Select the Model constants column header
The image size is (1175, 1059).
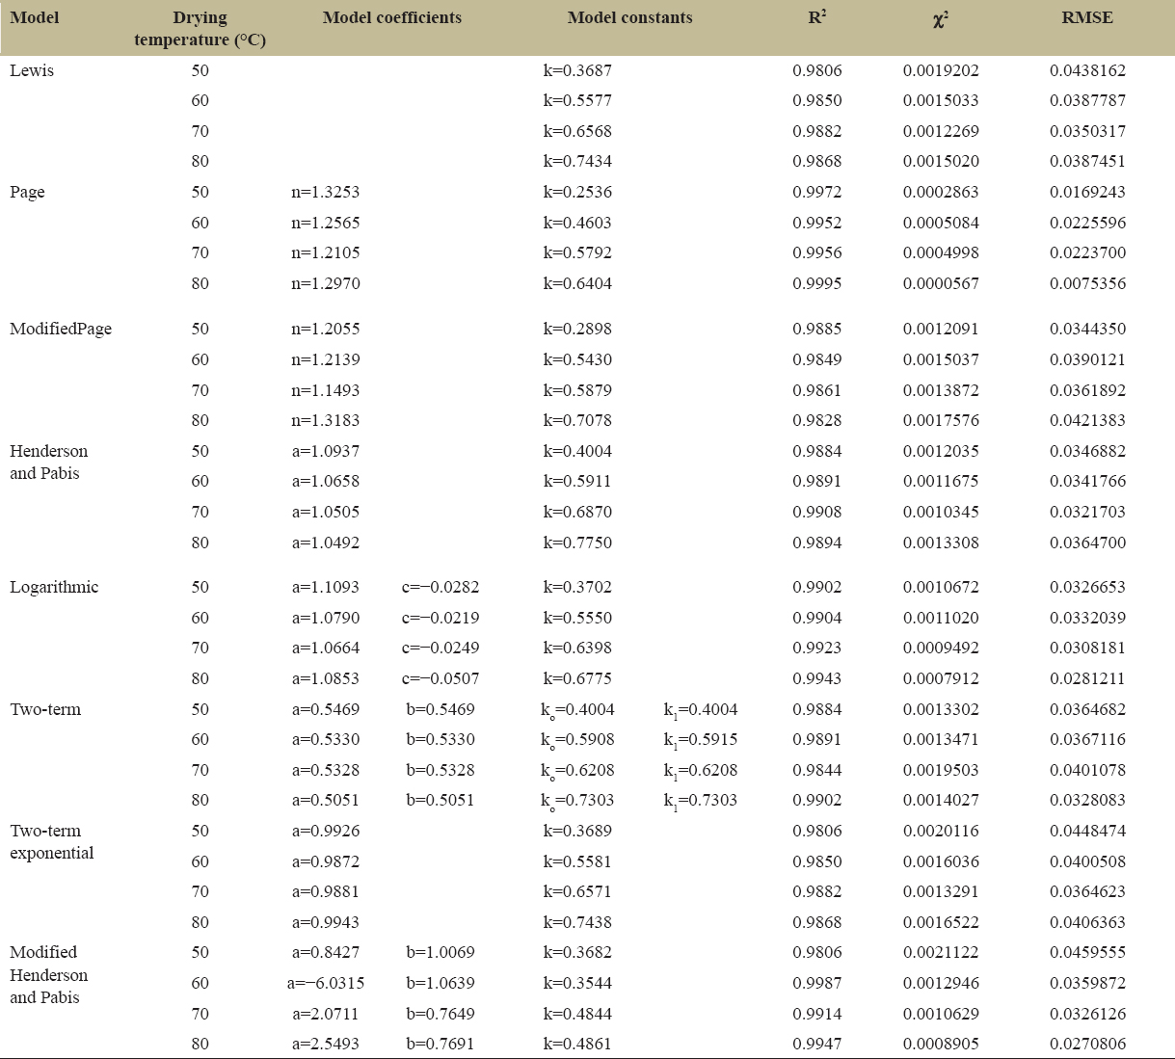[629, 17]
